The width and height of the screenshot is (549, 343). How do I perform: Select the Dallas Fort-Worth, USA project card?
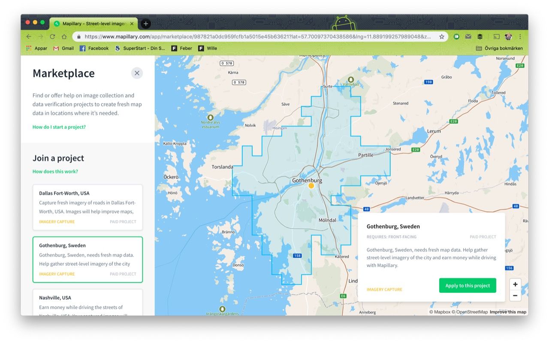click(x=87, y=207)
